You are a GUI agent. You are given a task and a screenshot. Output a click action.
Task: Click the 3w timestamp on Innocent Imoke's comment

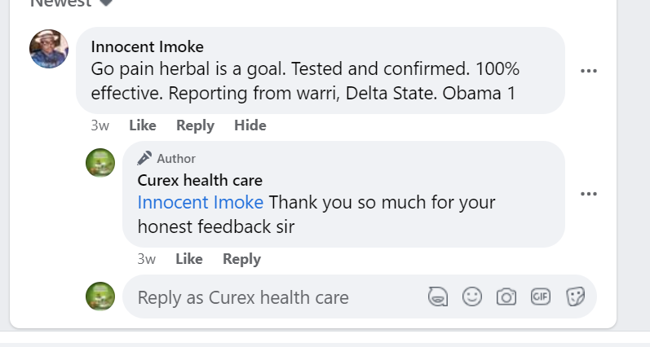100,125
